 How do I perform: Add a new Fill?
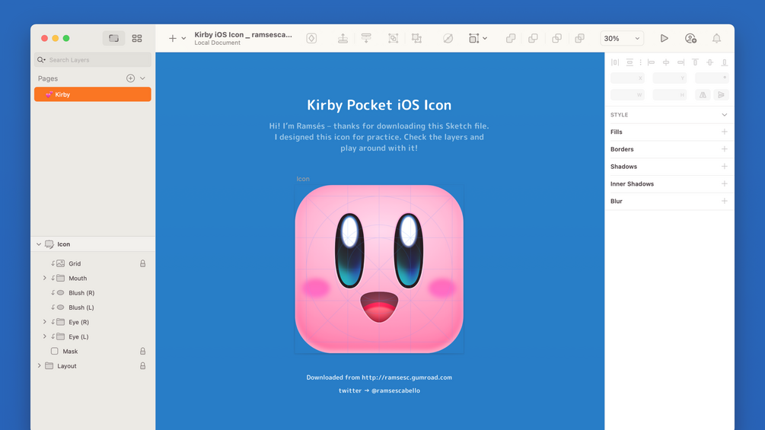click(x=725, y=132)
